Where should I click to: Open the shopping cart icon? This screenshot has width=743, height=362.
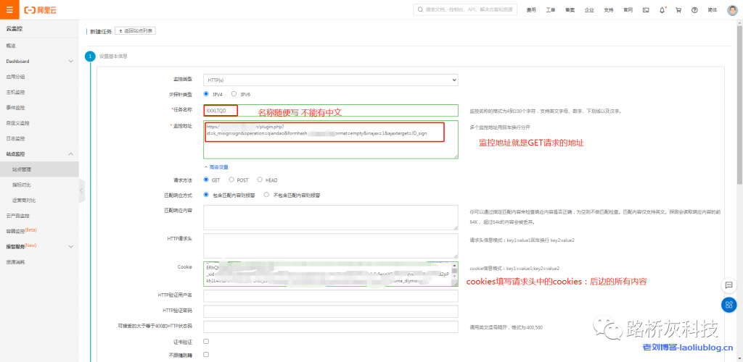point(678,10)
